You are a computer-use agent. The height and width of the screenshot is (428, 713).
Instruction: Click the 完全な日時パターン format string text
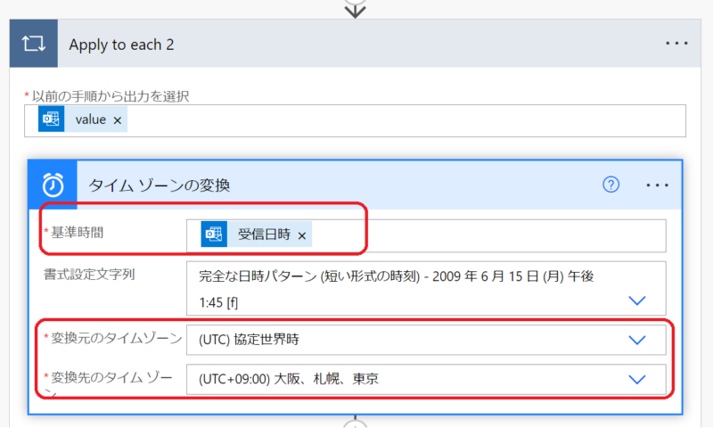(x=392, y=277)
